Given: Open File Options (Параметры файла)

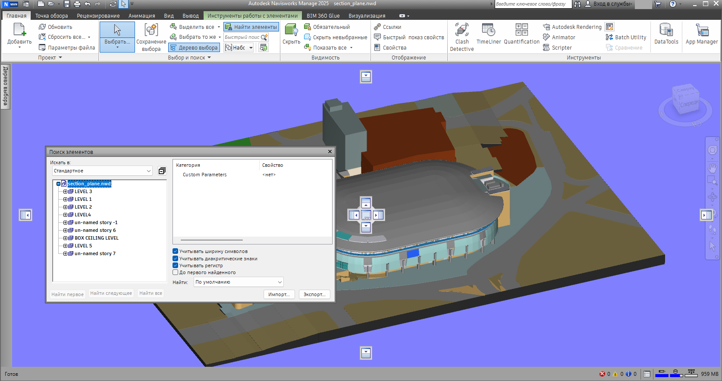Looking at the screenshot, I should (x=67, y=47).
